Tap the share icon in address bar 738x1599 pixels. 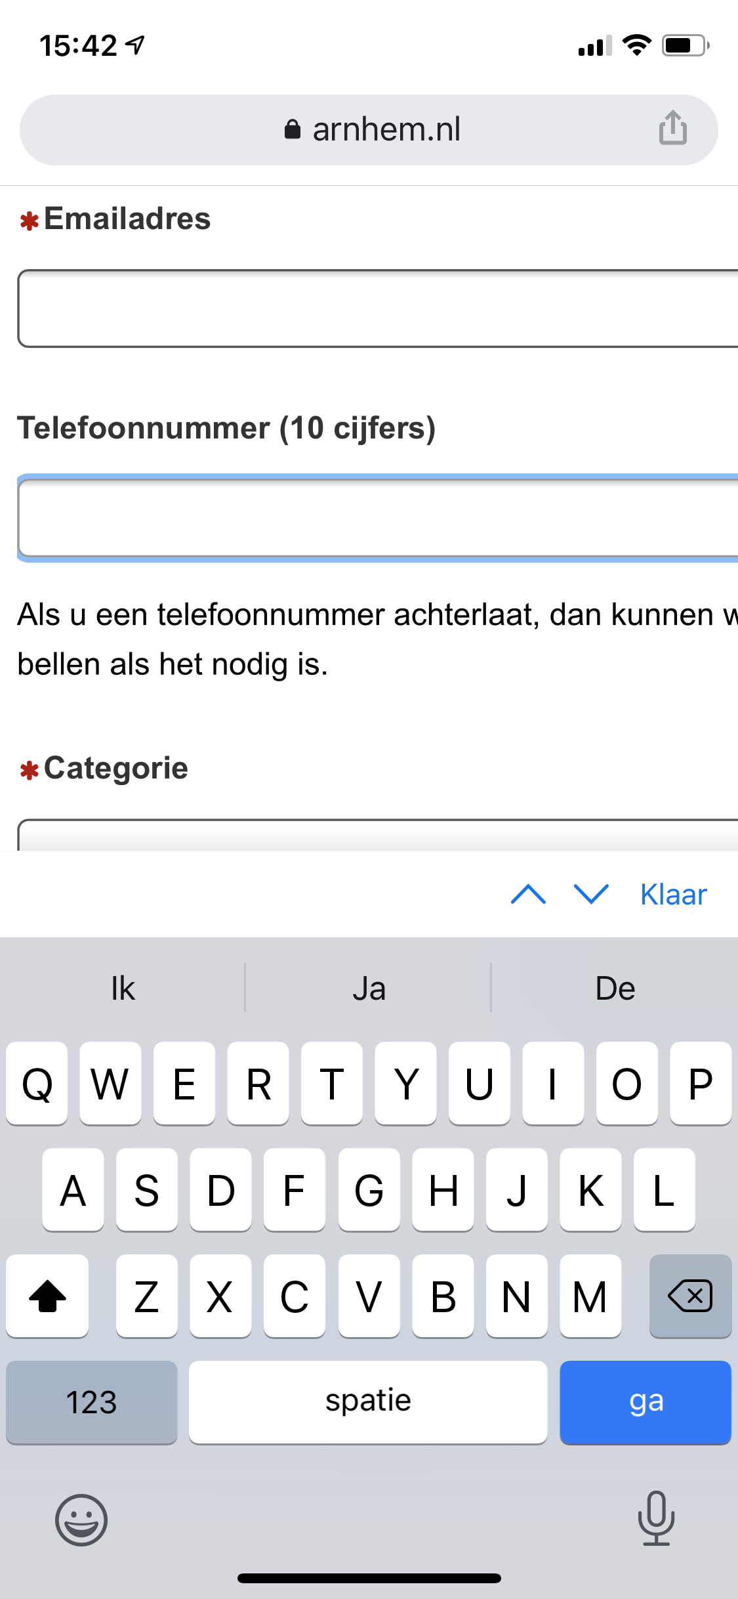[672, 128]
